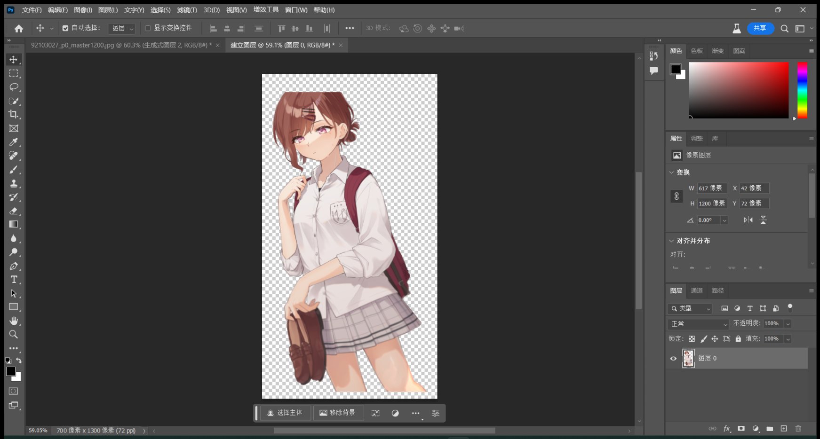Open more alignment options ellipsis
820x439 pixels.
pos(350,28)
